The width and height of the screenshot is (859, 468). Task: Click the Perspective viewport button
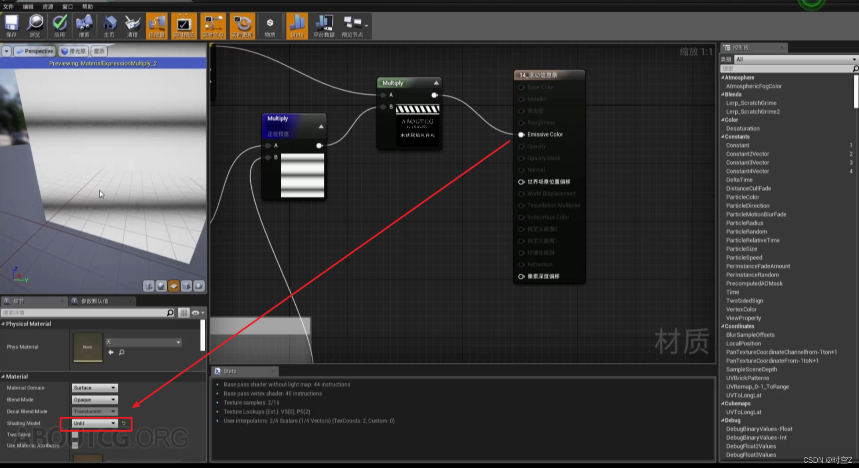[35, 51]
